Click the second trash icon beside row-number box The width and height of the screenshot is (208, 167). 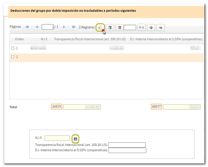coord(120,27)
